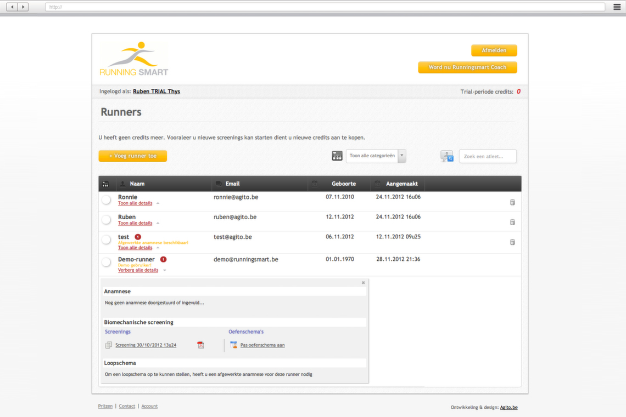Click the category grid icon
Image resolution: width=626 pixels, height=417 pixels.
point(337,156)
